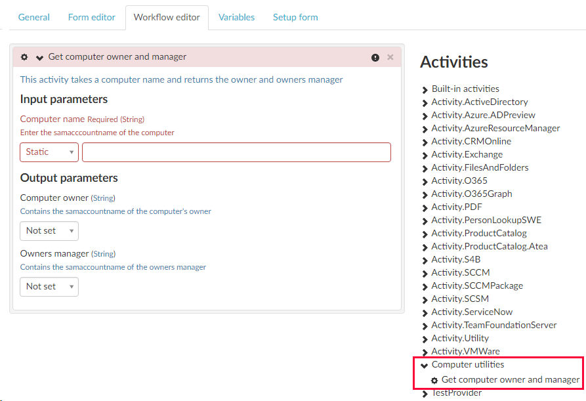
Task: Click the gear icon in activity header
Action: coord(24,57)
